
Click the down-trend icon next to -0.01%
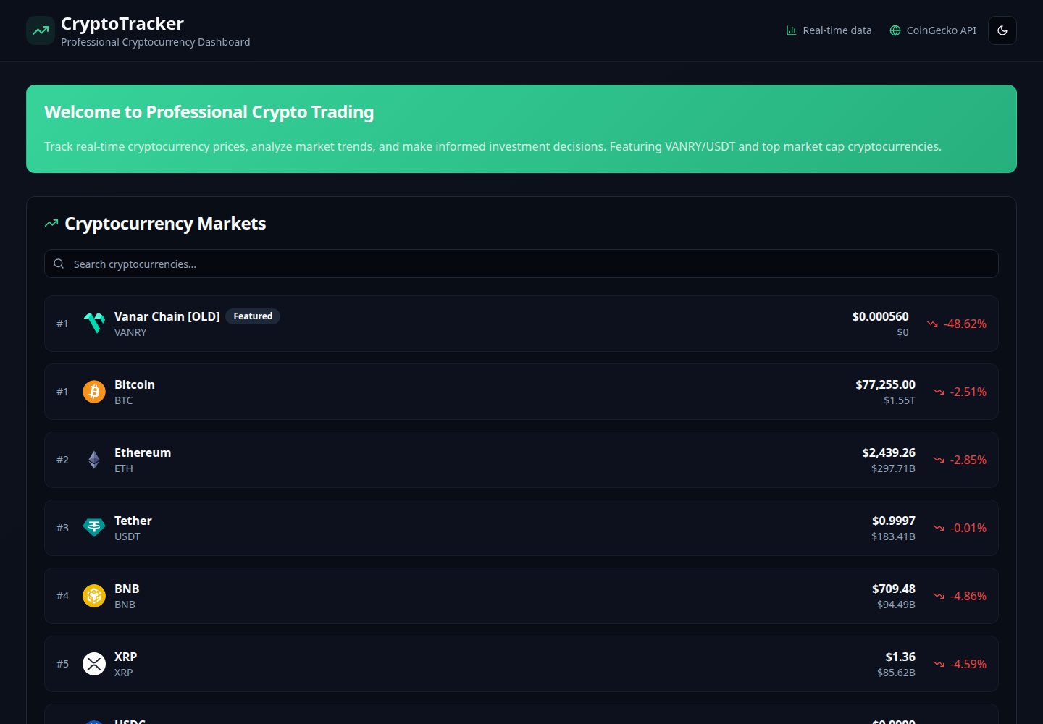pos(939,528)
